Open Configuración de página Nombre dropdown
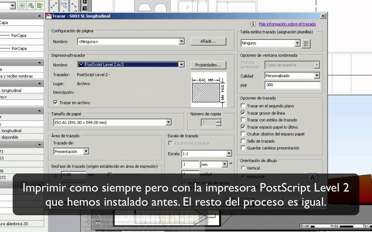Screen dimensions: 372x232 tap(181, 42)
